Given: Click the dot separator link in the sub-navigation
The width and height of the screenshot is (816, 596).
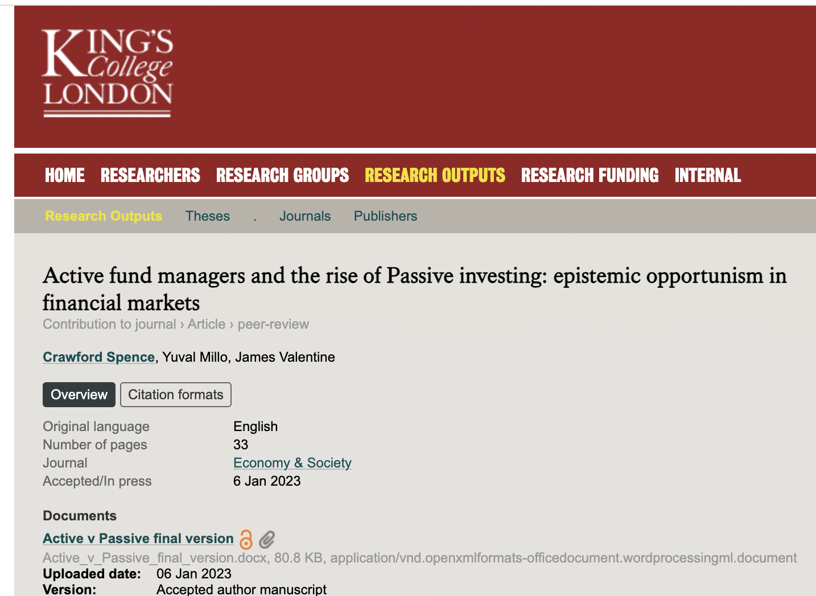Looking at the screenshot, I should [255, 217].
